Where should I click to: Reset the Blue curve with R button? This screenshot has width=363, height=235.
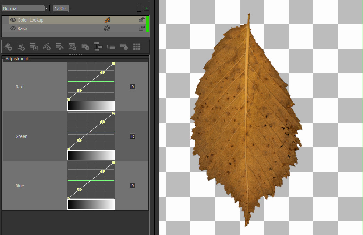tap(132, 186)
